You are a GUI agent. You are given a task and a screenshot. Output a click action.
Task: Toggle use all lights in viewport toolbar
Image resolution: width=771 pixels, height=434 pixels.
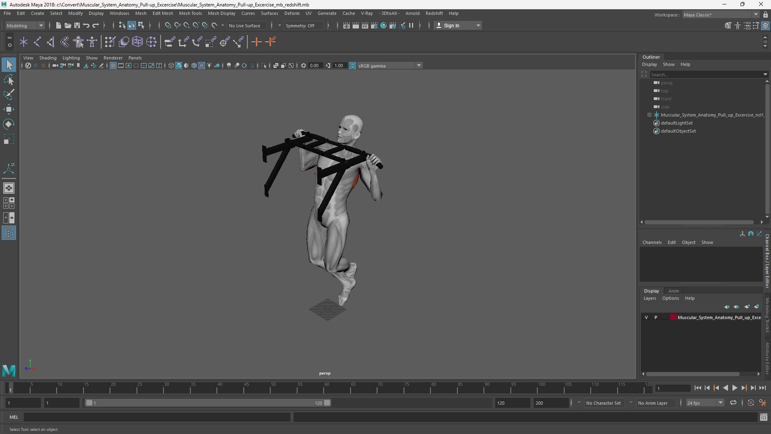[x=209, y=66]
